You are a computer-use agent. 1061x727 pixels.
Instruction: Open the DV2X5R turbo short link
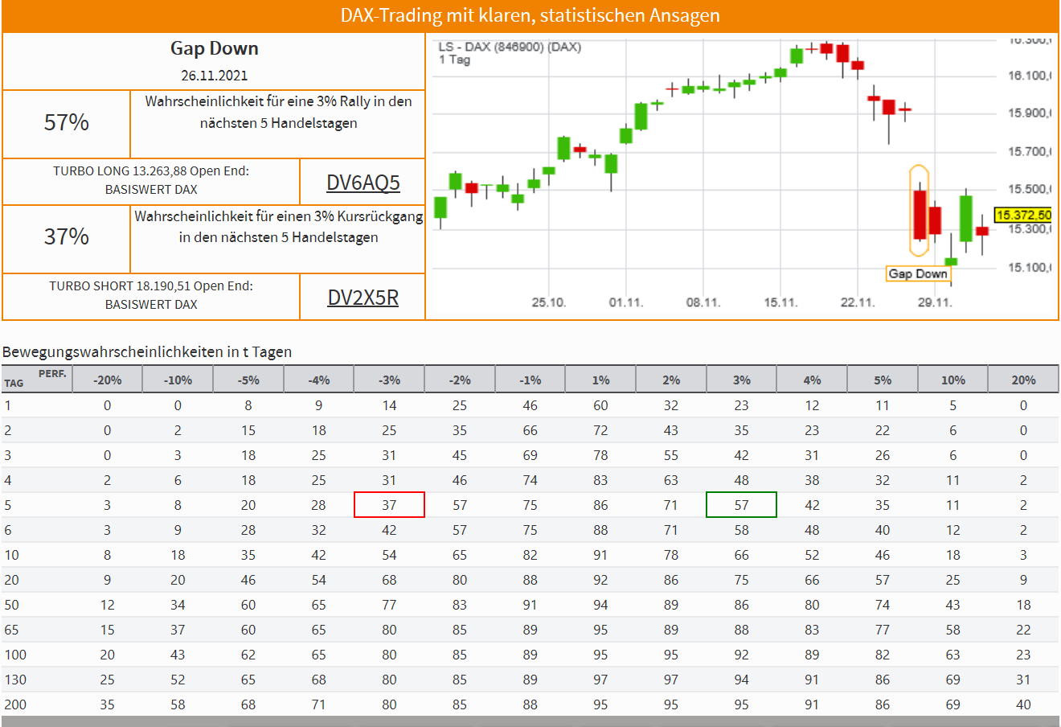click(x=363, y=298)
